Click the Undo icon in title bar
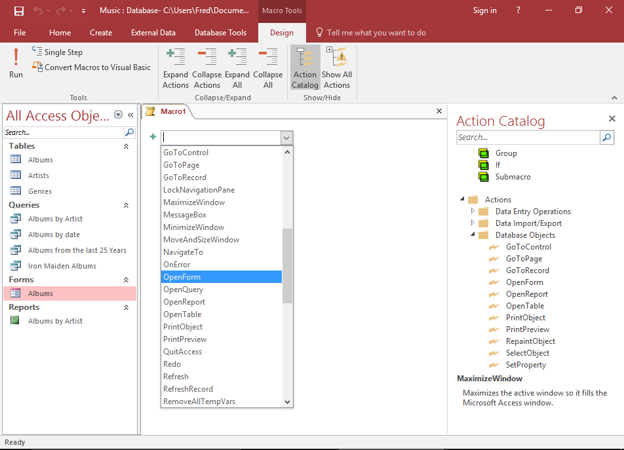The image size is (624, 450). point(38,10)
